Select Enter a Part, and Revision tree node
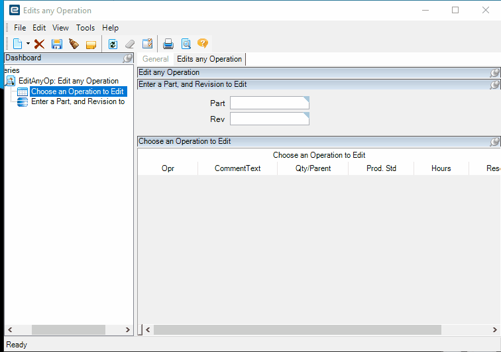 tap(78, 101)
